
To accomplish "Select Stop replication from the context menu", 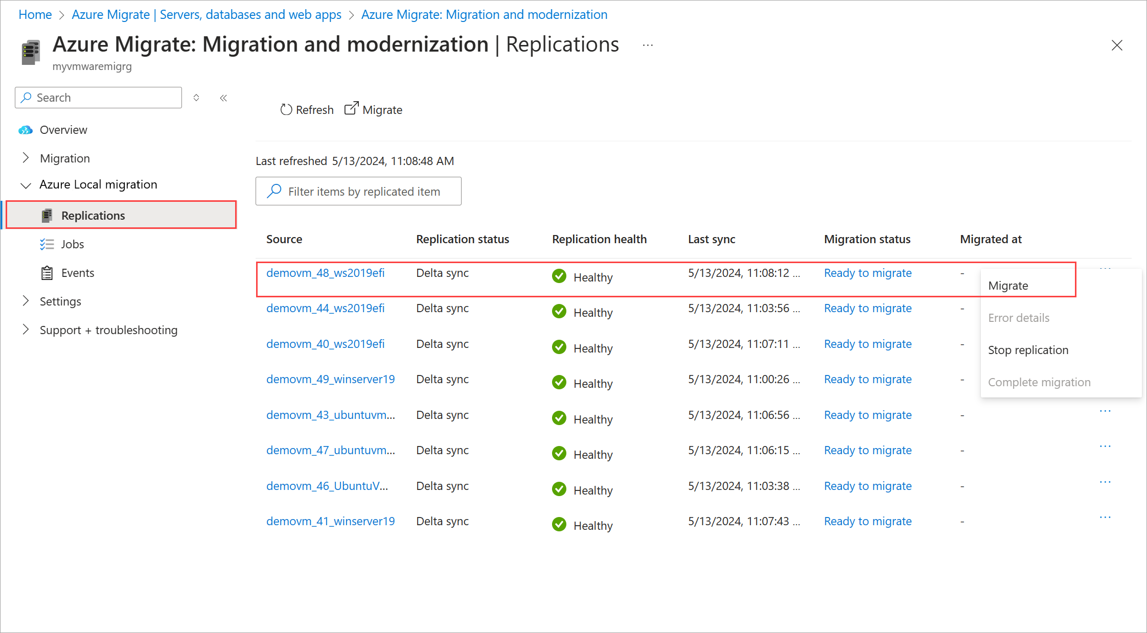I will tap(1028, 350).
